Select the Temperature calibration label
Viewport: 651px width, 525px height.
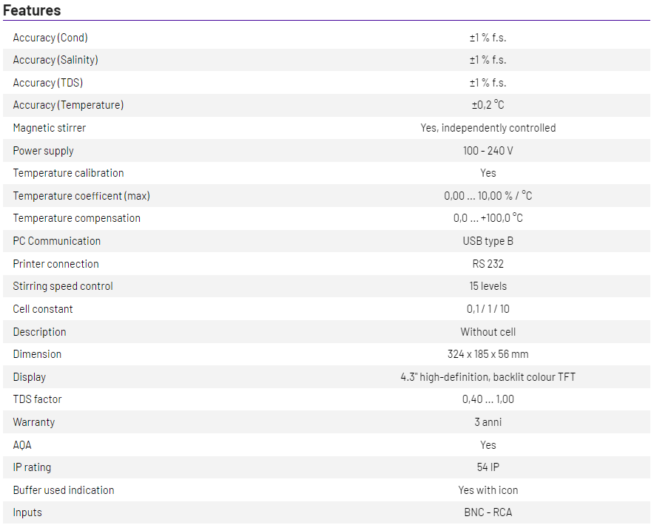[x=68, y=173]
